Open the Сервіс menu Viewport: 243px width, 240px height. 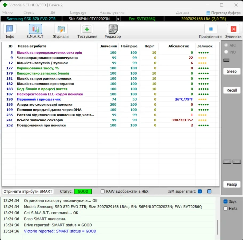[x=29, y=12]
